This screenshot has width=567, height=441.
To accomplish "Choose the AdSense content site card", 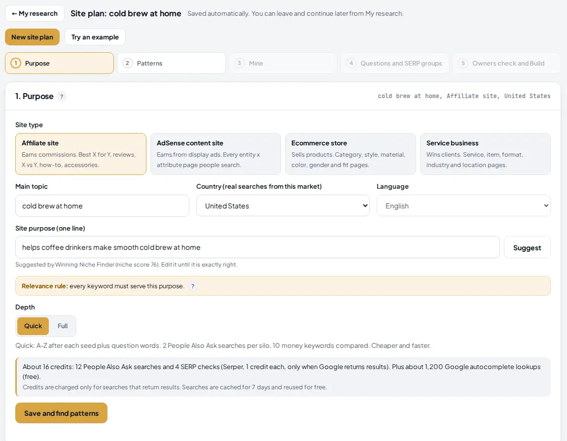I will 215,154.
